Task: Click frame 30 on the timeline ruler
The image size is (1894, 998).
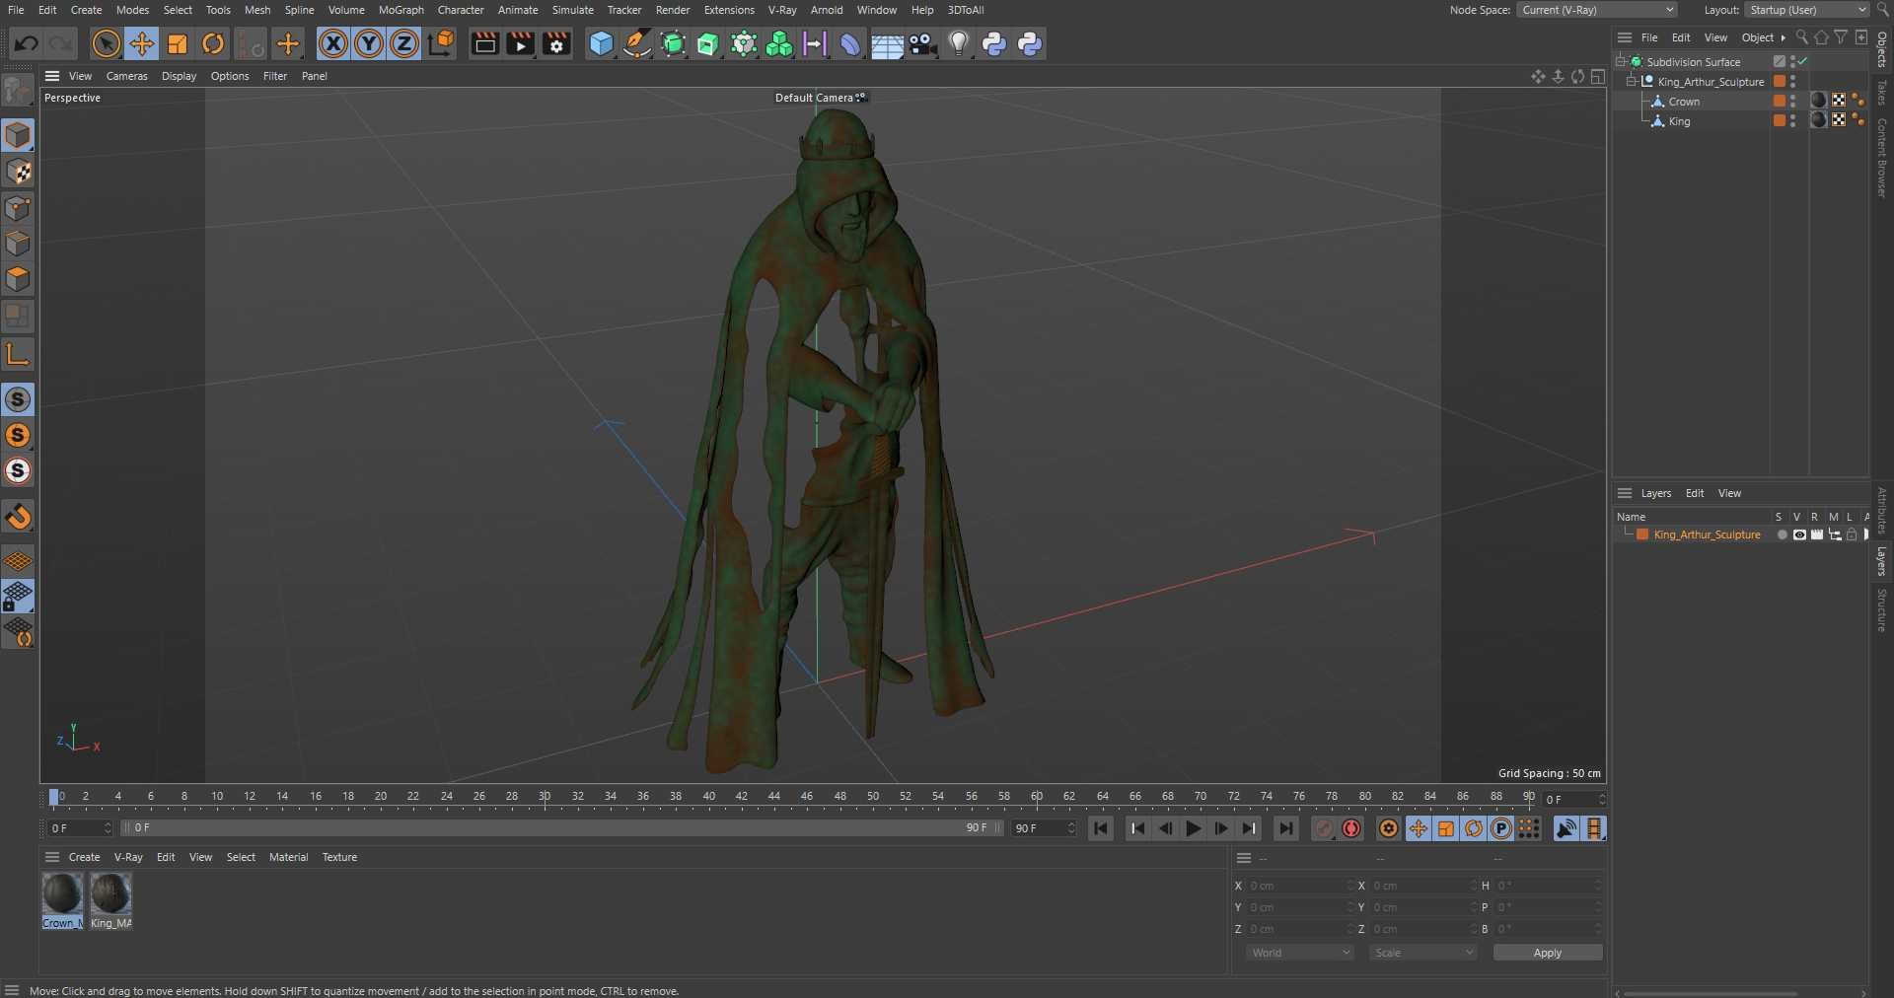Action: (x=545, y=797)
